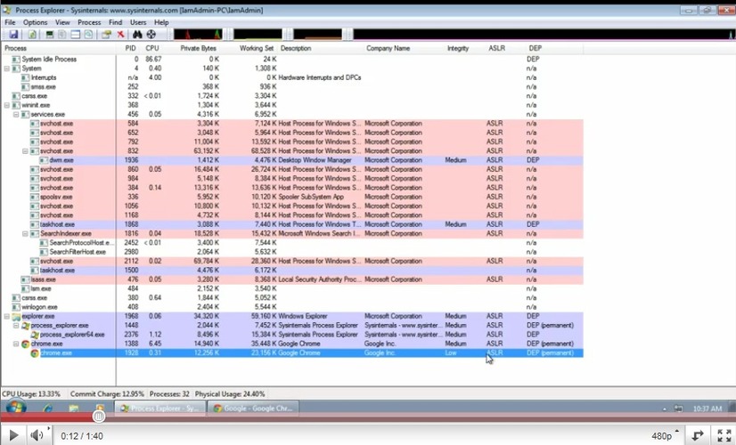
Task: Sort by the Private Bytes column header
Action: tap(198, 48)
